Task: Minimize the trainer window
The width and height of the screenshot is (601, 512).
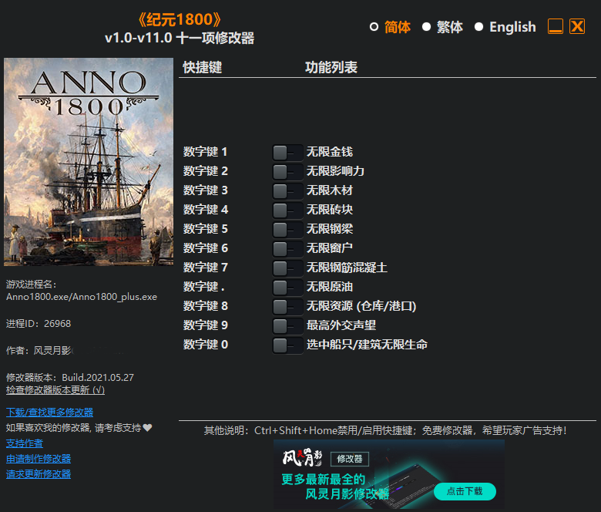Action: pyautogui.click(x=556, y=26)
